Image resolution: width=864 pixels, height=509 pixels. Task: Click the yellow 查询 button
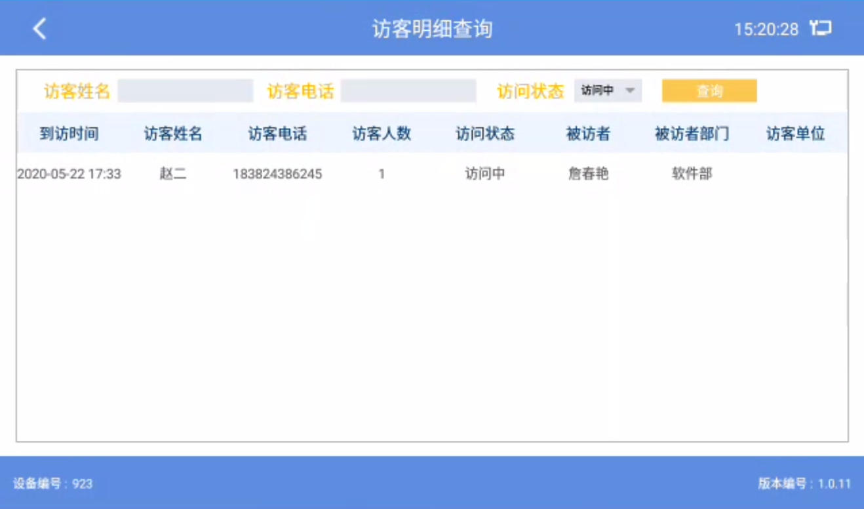pyautogui.click(x=709, y=91)
